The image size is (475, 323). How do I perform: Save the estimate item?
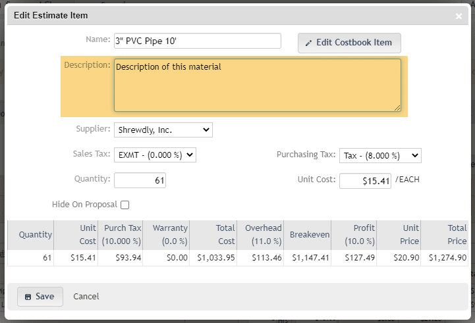point(40,297)
